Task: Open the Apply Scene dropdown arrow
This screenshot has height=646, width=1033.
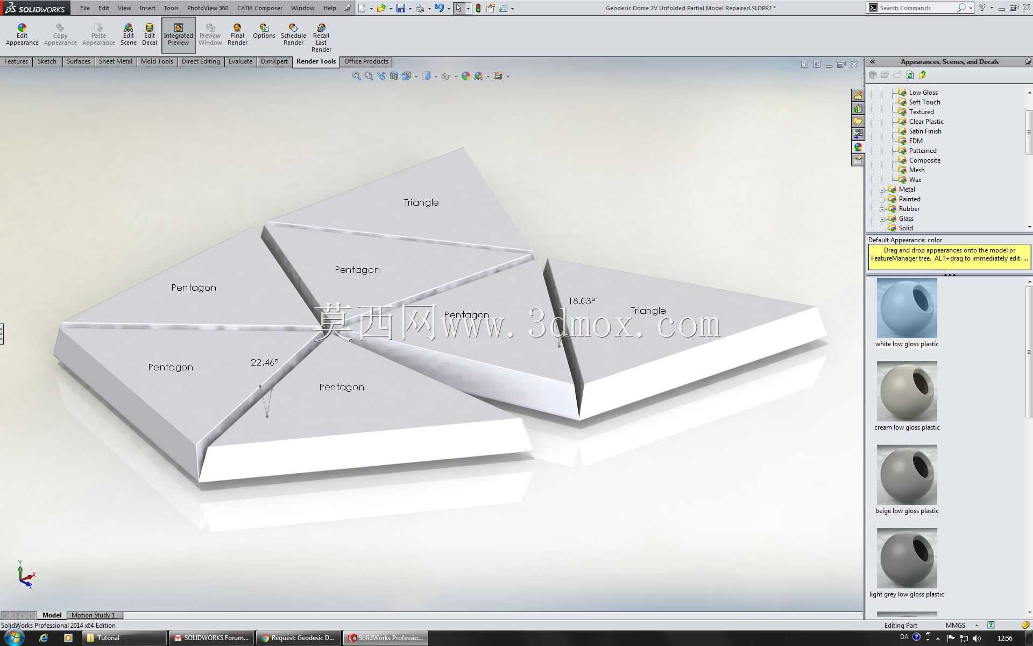Action: (x=488, y=76)
